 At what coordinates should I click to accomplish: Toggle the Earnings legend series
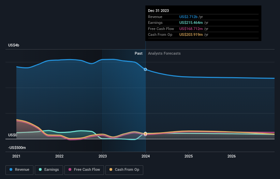click(49, 170)
